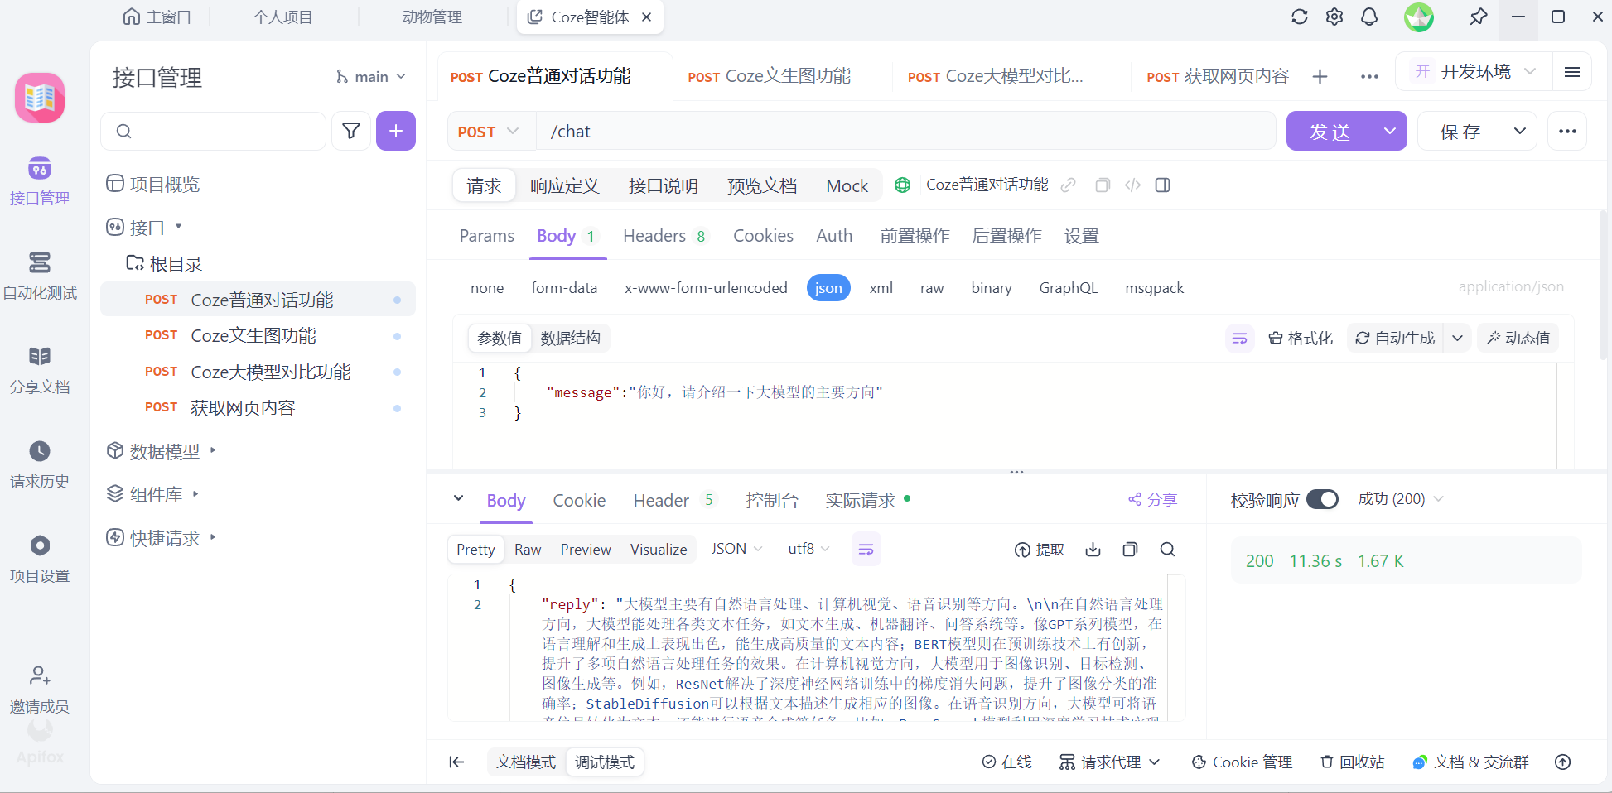
Task: Switch to the Headers request tab
Action: tap(664, 236)
